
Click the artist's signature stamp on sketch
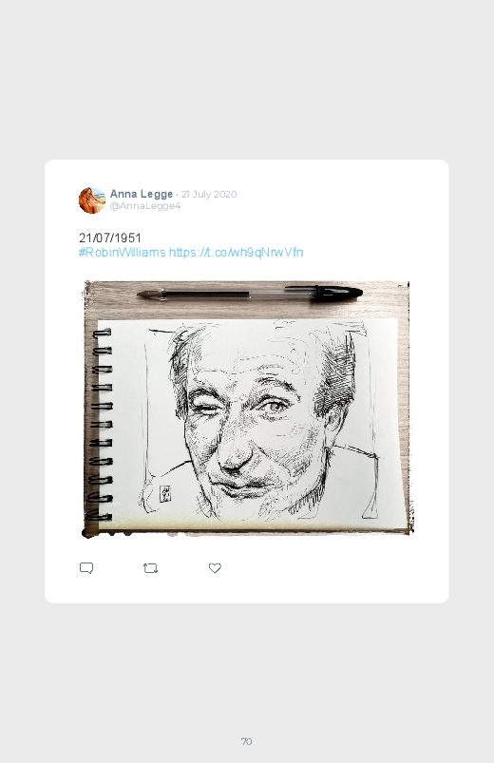pos(165,493)
